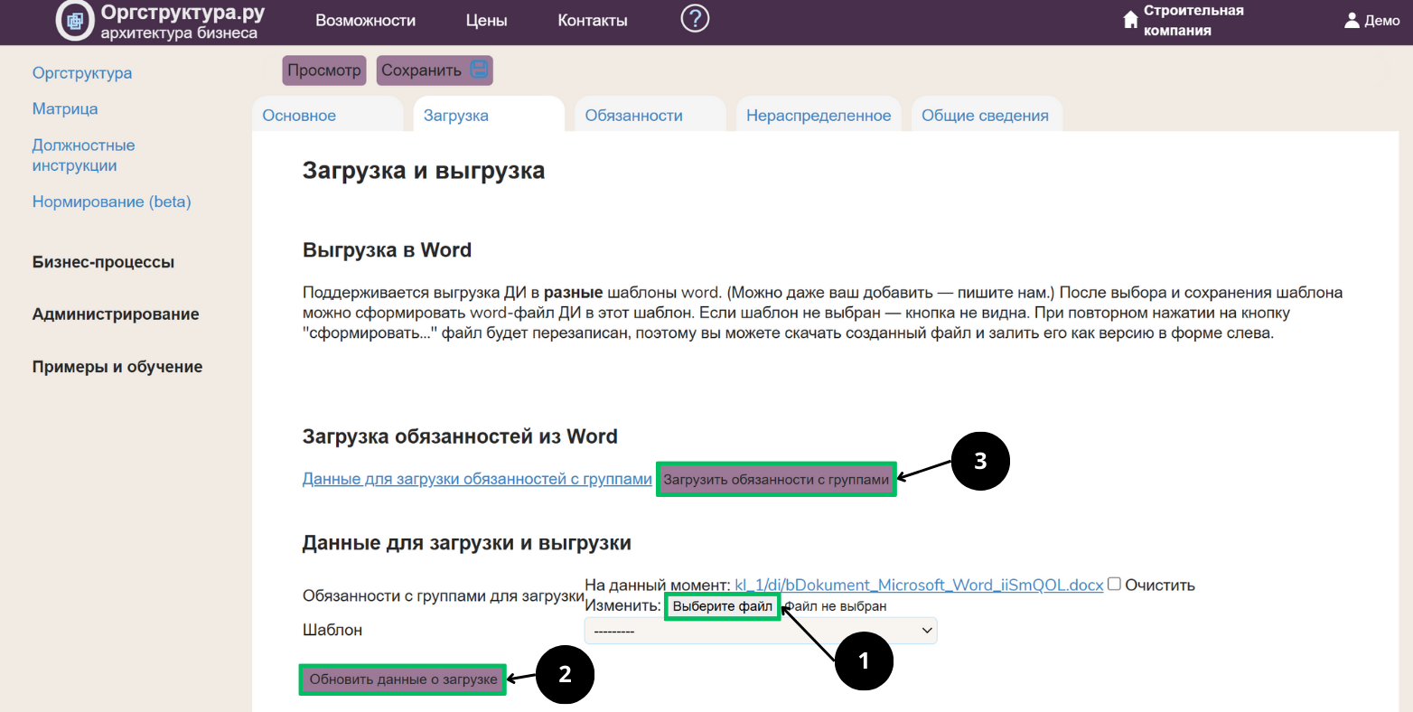Open the Шаблон dropdown
This screenshot has width=1413, height=712.
coord(761,631)
